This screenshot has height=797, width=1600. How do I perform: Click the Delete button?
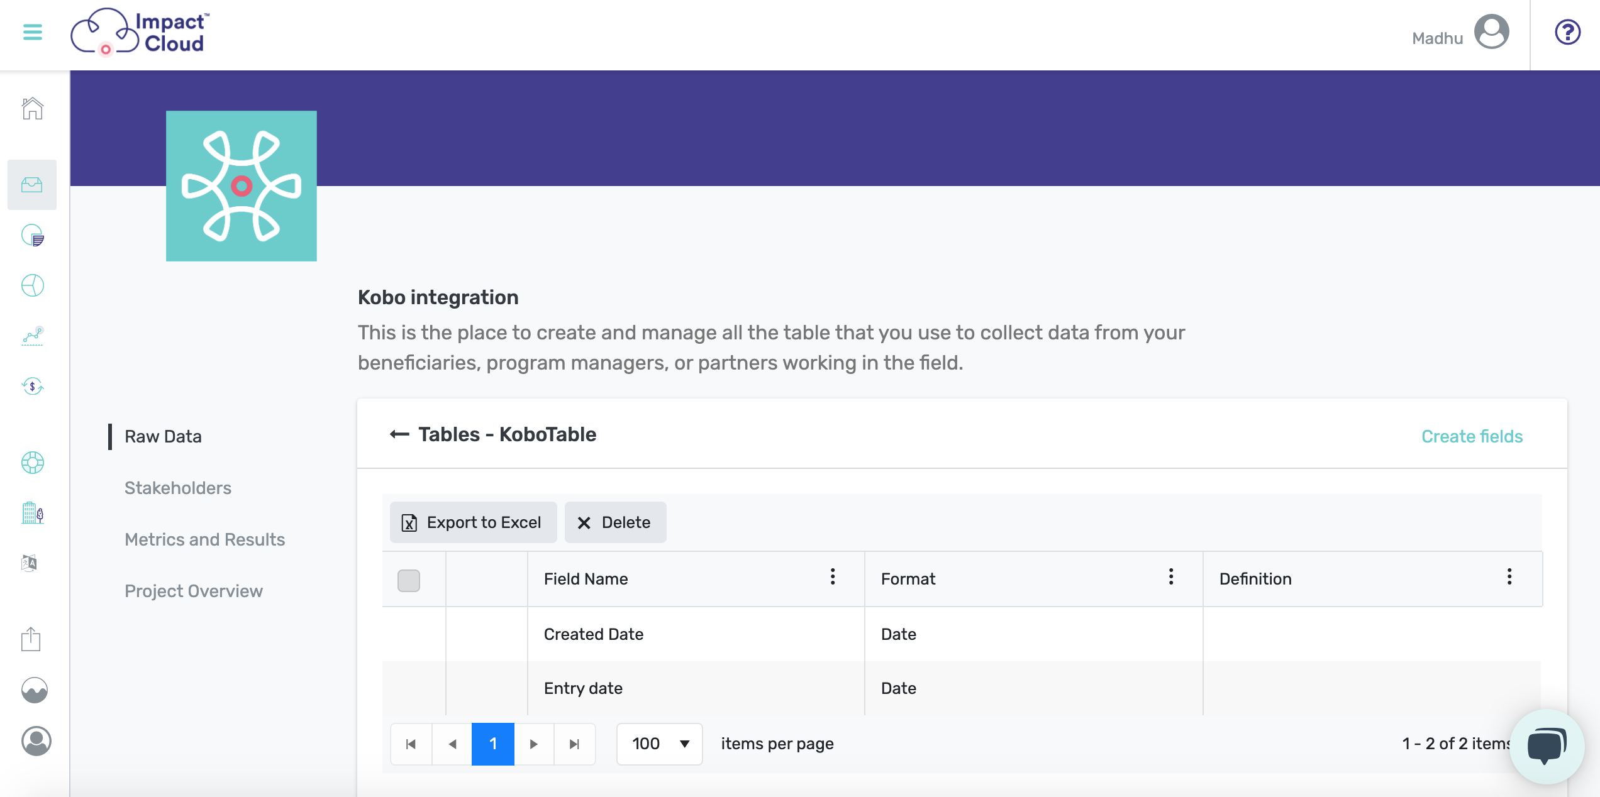[615, 522]
